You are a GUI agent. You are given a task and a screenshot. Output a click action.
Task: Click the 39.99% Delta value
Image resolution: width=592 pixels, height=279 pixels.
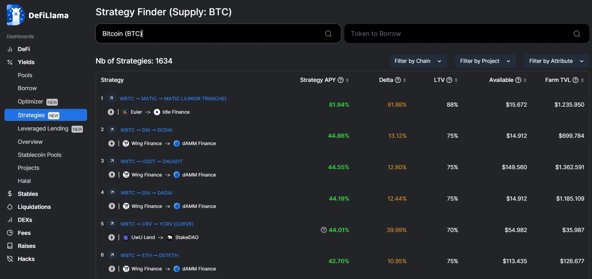tap(397, 230)
